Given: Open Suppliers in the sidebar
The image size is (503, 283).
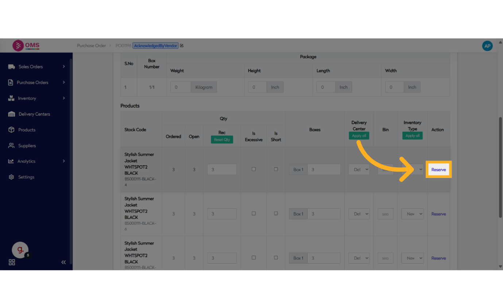Looking at the screenshot, I should point(27,146).
